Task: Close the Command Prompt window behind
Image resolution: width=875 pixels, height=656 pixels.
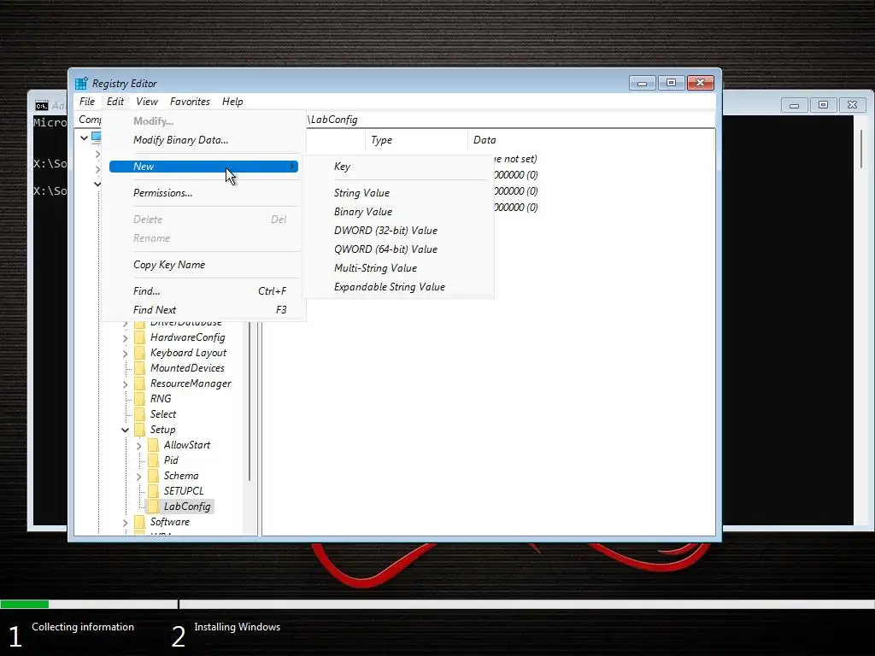Action: 852,105
